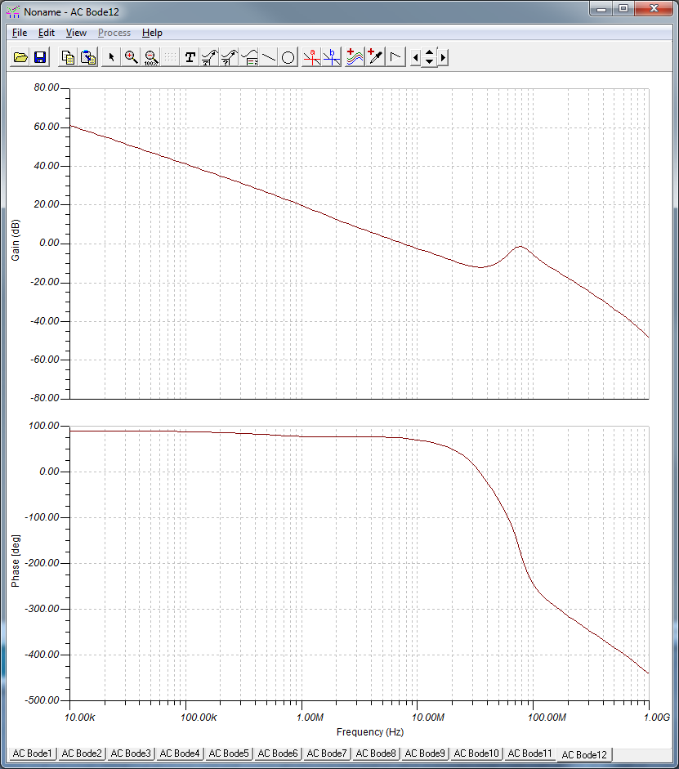
Task: Click the Frequency (Hz) axis label
Action: coord(370,732)
